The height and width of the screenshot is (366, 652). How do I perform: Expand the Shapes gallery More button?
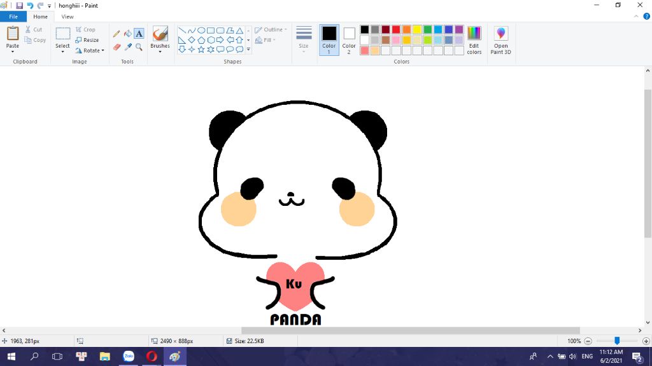(248, 50)
